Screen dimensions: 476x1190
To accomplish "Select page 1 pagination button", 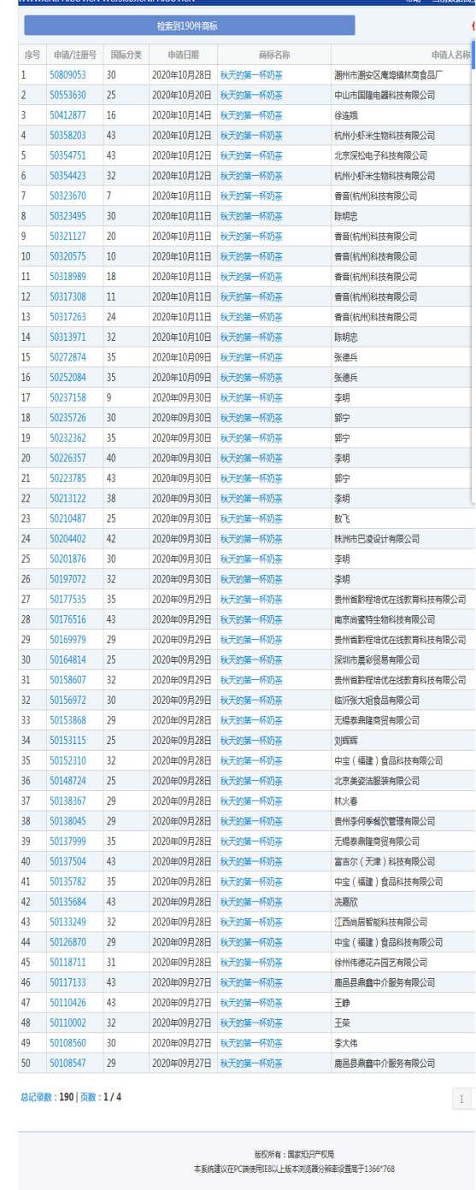I will (x=462, y=1099).
